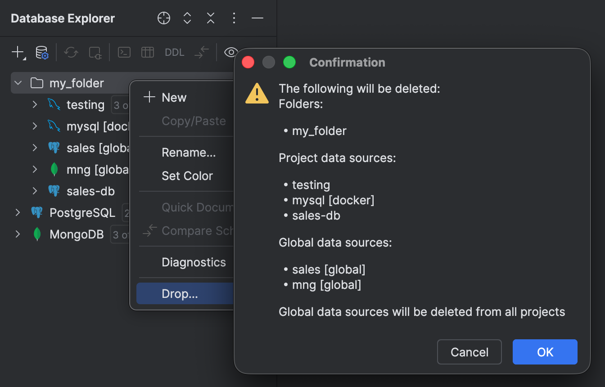The image size is (605, 387).
Task: Expand the mng [global] node
Action: tap(35, 169)
